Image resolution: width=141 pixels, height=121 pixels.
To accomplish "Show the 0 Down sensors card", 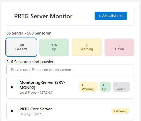I will click(x=119, y=47).
